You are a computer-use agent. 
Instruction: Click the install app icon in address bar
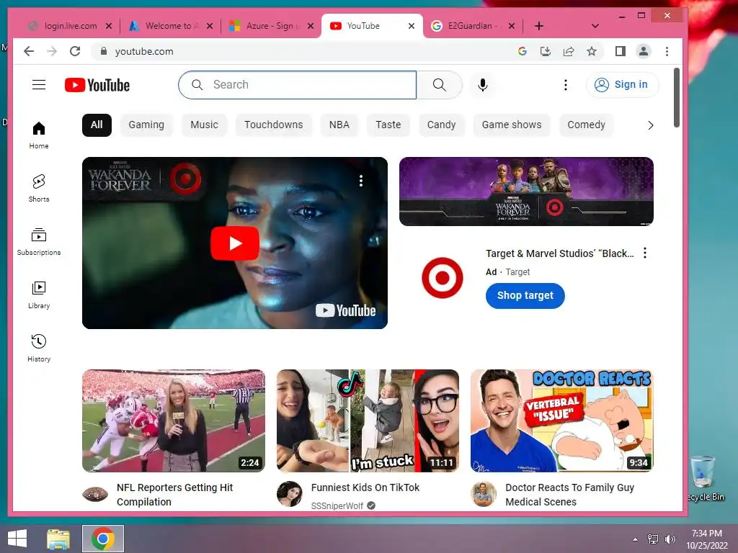point(546,51)
